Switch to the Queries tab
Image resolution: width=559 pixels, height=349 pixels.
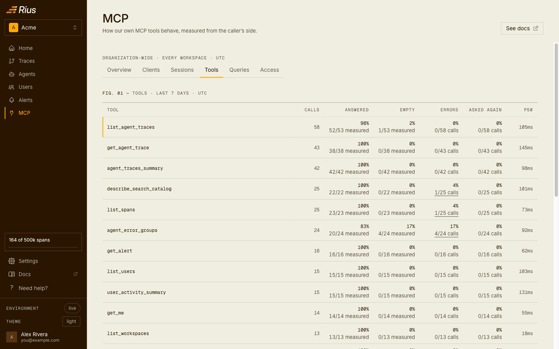[x=239, y=70]
